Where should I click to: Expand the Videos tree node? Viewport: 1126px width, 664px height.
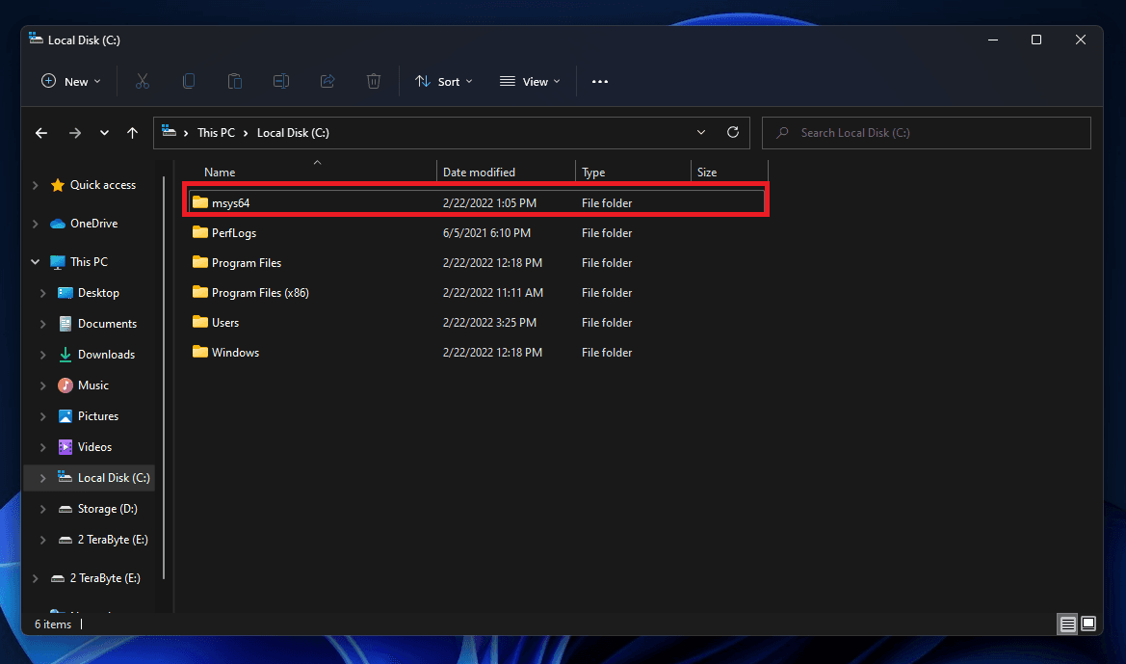[x=42, y=447]
